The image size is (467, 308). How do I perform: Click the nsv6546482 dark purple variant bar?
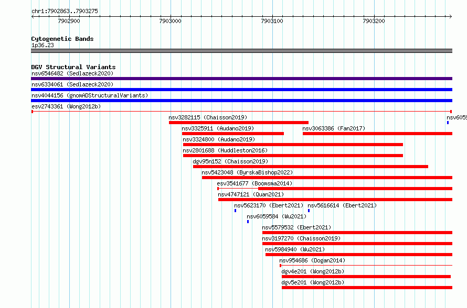pos(241,79)
